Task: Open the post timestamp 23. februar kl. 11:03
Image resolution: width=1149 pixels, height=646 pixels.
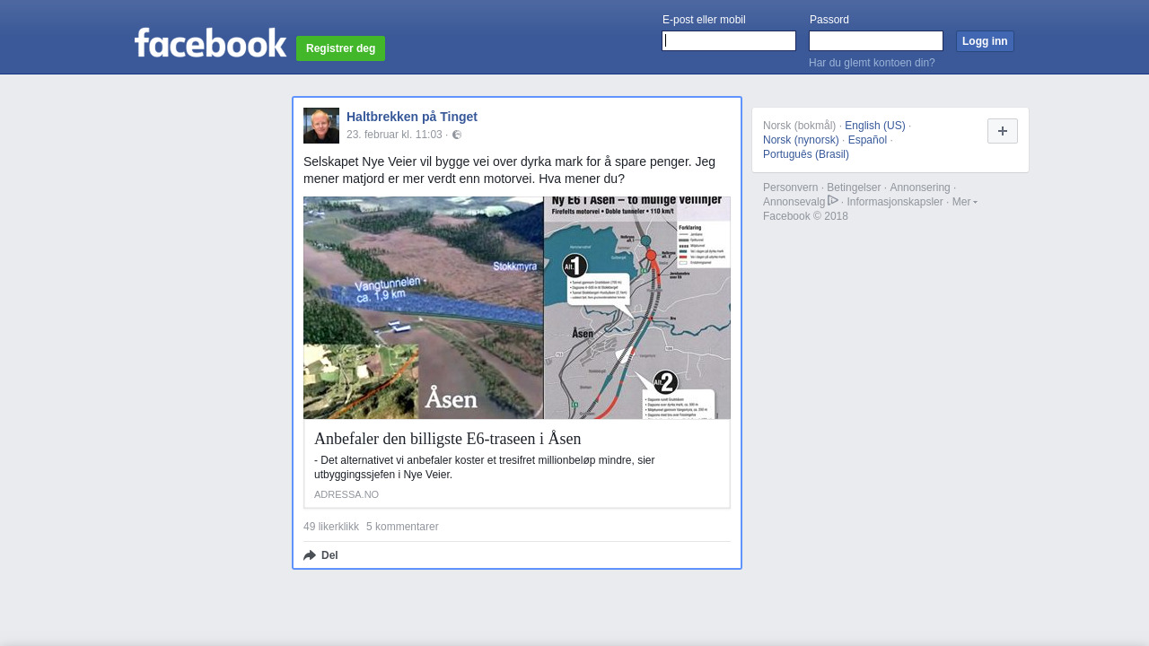Action: (x=394, y=135)
